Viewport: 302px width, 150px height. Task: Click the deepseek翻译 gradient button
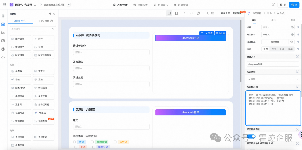pos(190,112)
